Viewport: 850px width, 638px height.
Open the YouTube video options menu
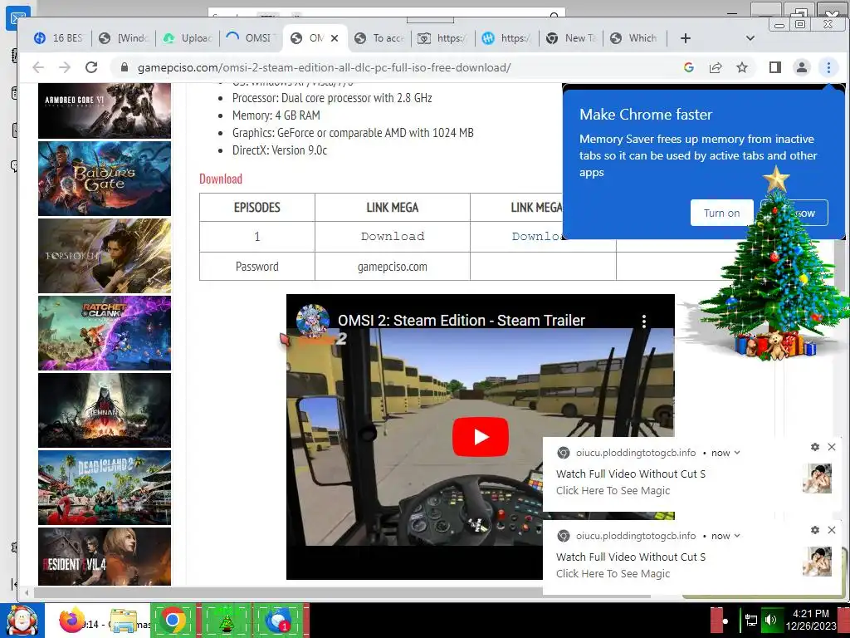tap(644, 321)
